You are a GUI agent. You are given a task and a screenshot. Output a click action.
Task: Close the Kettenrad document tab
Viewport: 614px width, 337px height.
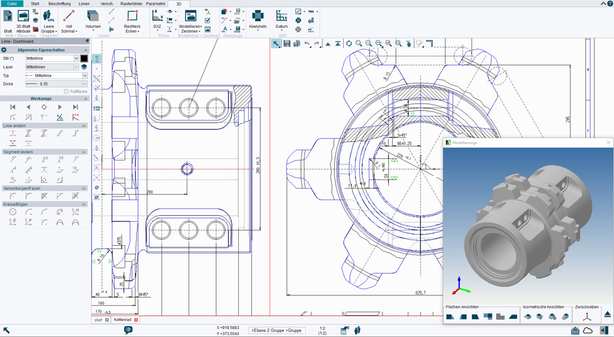pos(136,320)
